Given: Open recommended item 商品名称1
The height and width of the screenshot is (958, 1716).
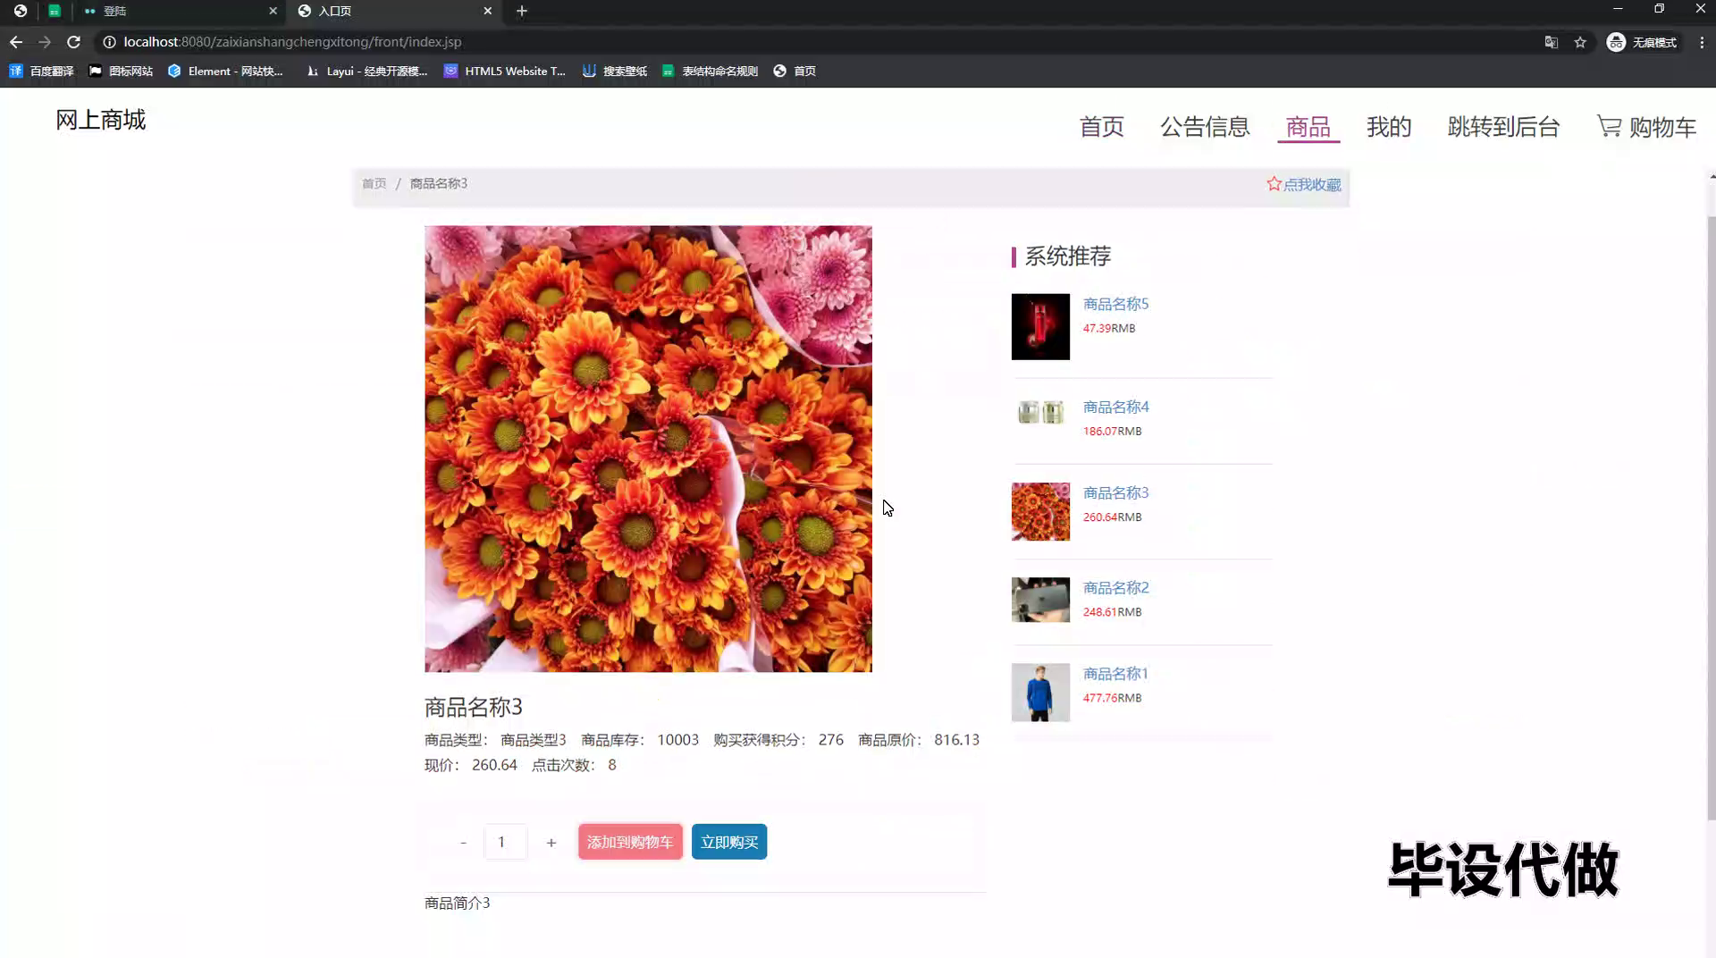Looking at the screenshot, I should click(1115, 673).
